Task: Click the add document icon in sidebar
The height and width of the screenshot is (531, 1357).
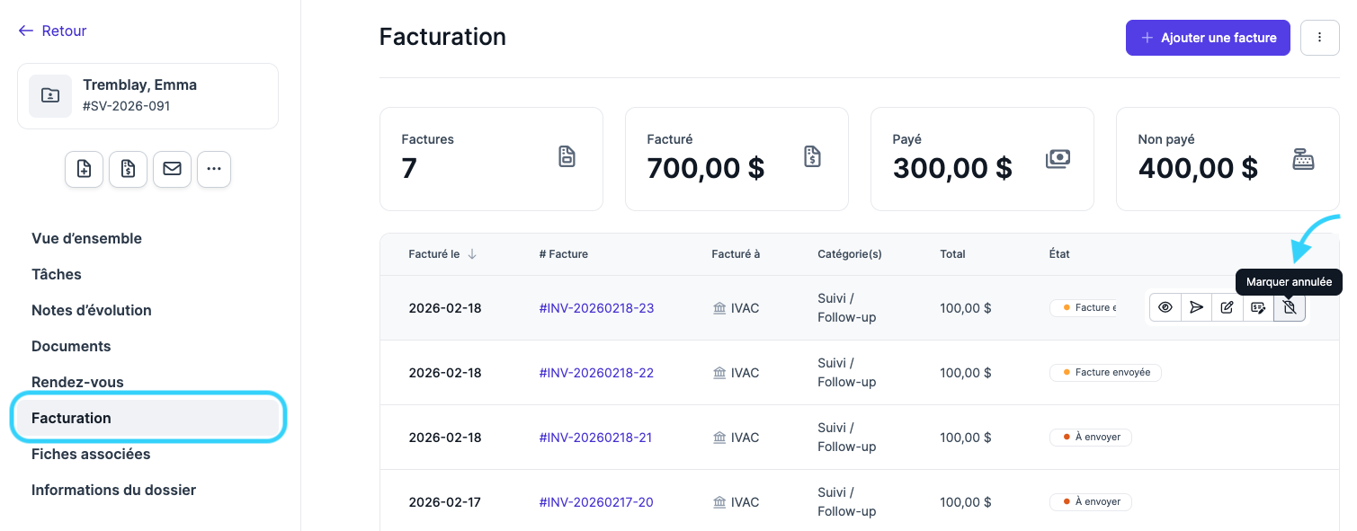Action: pyautogui.click(x=84, y=168)
